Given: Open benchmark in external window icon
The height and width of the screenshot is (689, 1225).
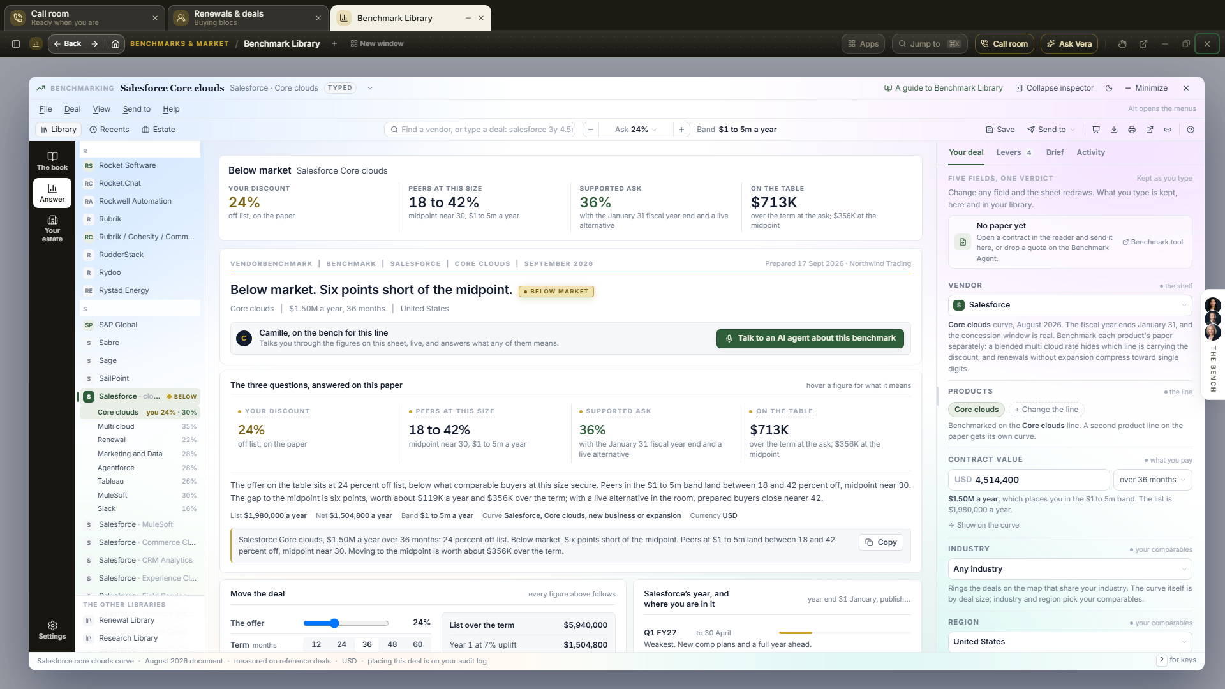Looking at the screenshot, I should pos(1150,130).
